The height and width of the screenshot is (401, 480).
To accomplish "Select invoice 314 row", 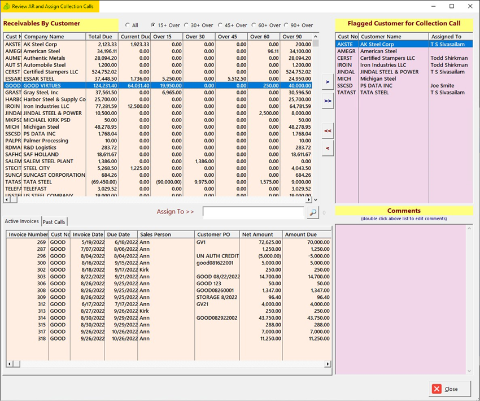I will point(169,318).
